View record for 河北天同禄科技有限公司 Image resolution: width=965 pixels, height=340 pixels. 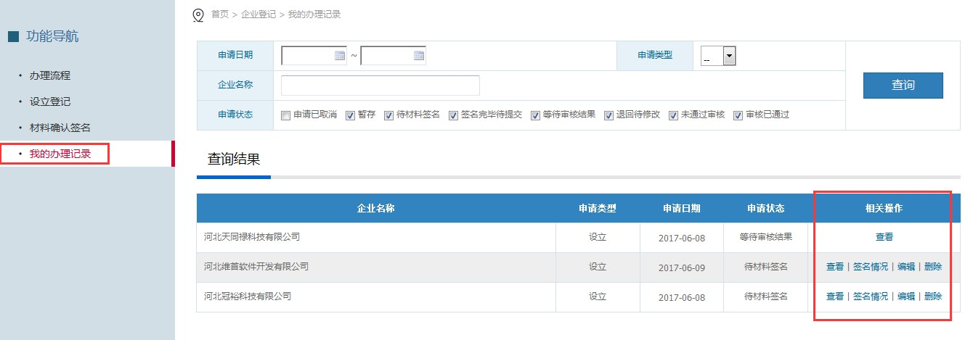(884, 237)
